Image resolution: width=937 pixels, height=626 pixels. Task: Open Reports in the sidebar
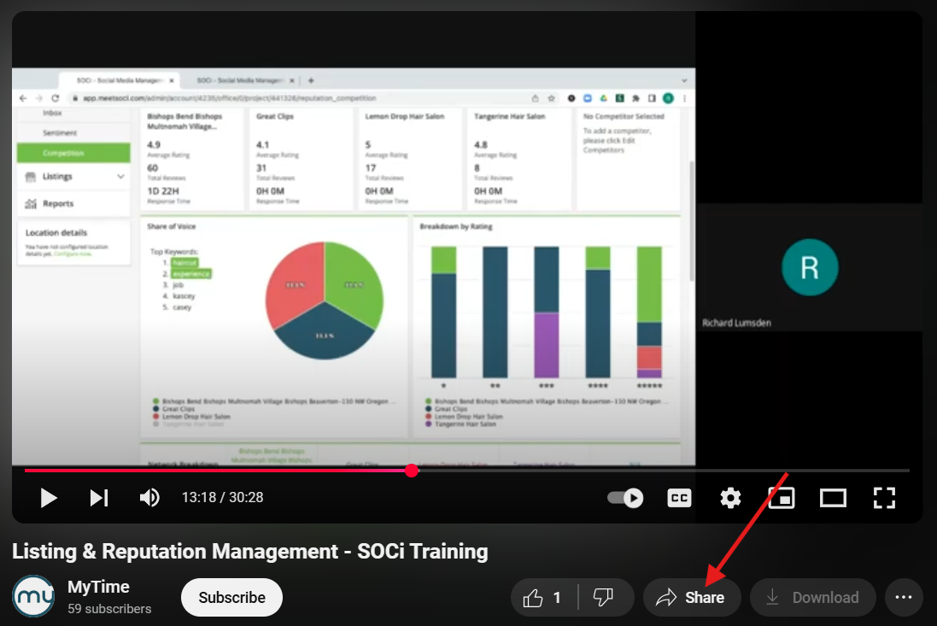coord(73,204)
